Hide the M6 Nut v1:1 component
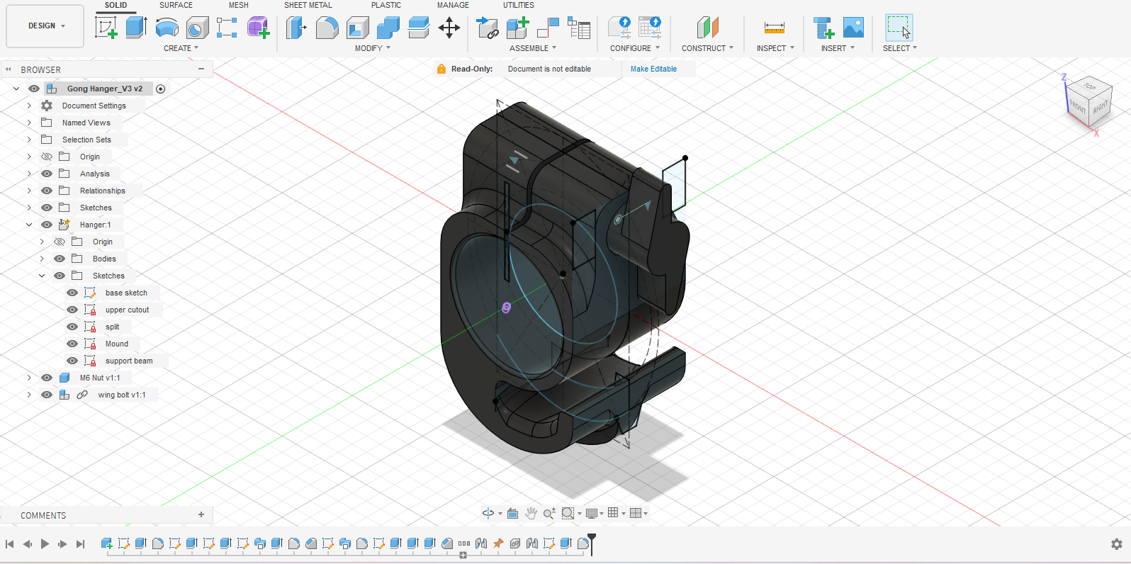Screen dimensions: 1131x564 pyautogui.click(x=47, y=378)
